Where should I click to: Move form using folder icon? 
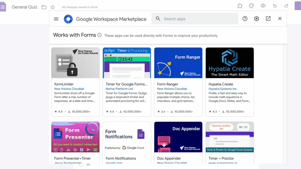point(44,7)
